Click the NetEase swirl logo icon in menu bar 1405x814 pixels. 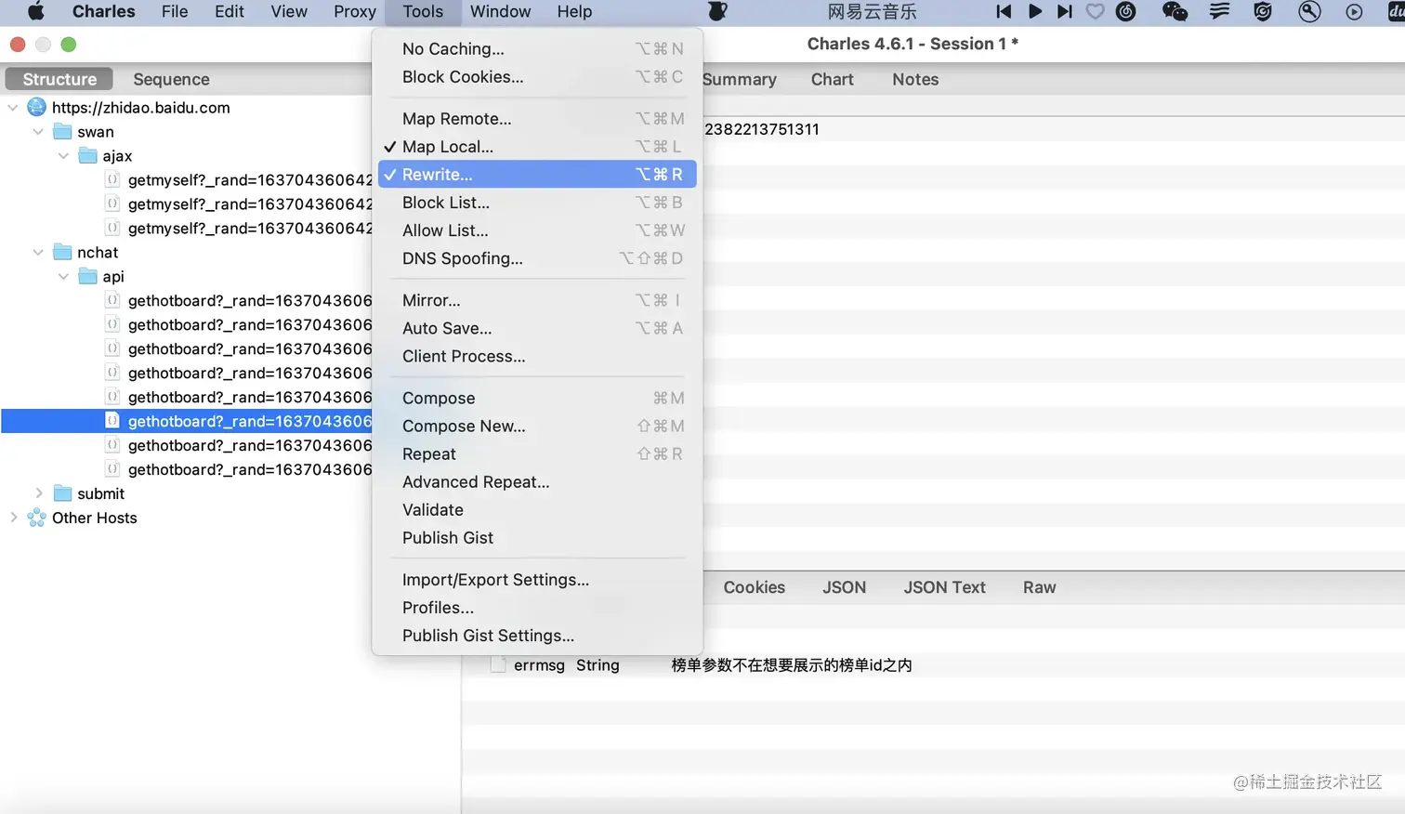[x=1126, y=11]
